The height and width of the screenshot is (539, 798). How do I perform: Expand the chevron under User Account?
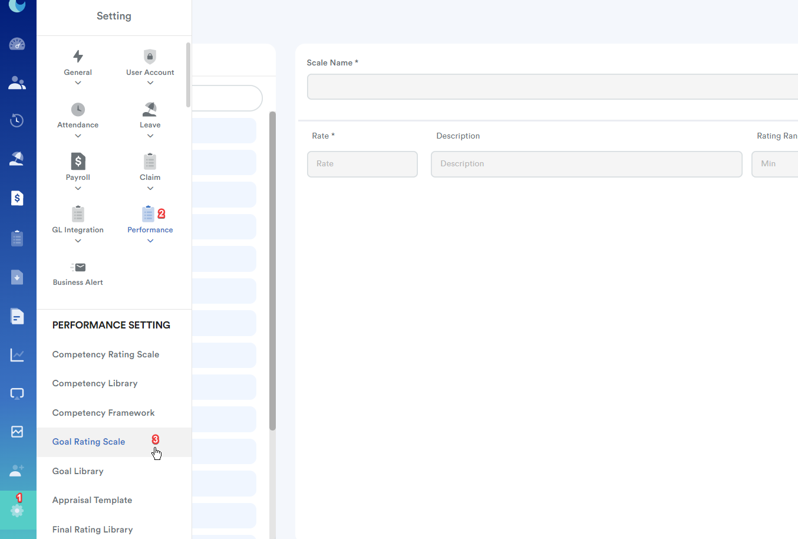point(150,83)
